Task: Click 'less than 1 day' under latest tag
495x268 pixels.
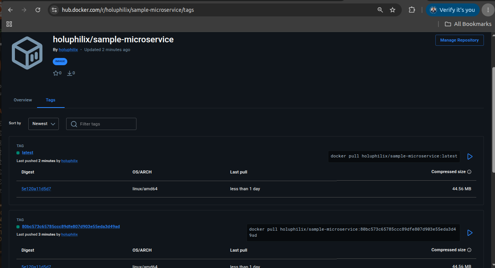Action: 245,189
